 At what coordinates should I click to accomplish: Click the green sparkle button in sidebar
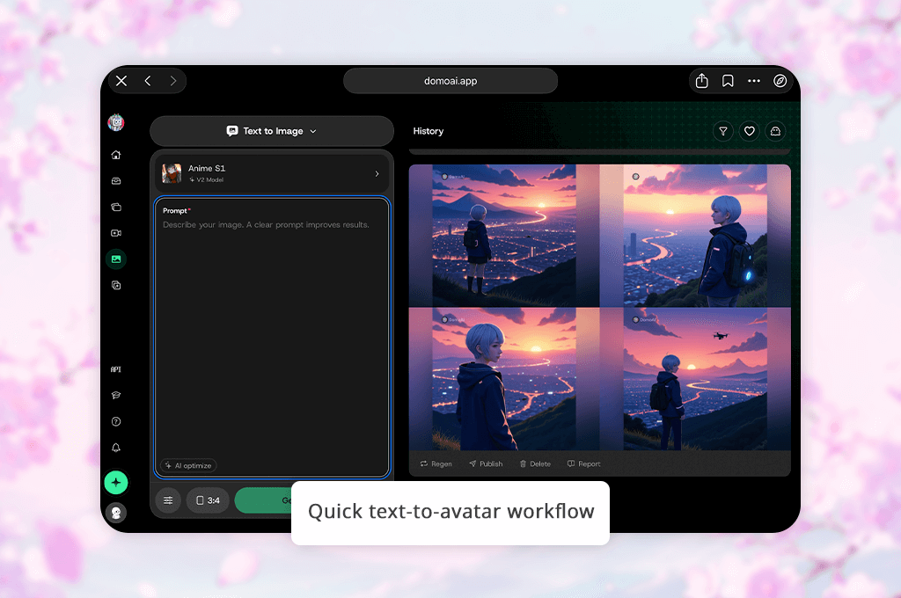coord(116,483)
